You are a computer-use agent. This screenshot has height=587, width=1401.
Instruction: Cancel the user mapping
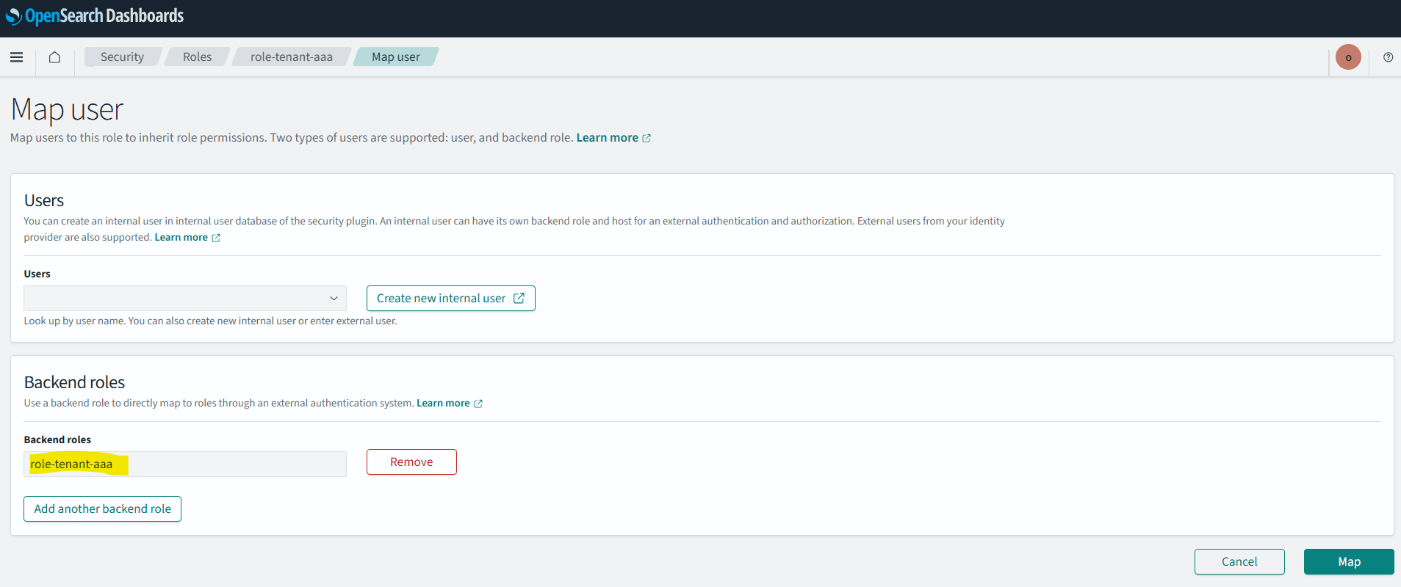click(1239, 561)
